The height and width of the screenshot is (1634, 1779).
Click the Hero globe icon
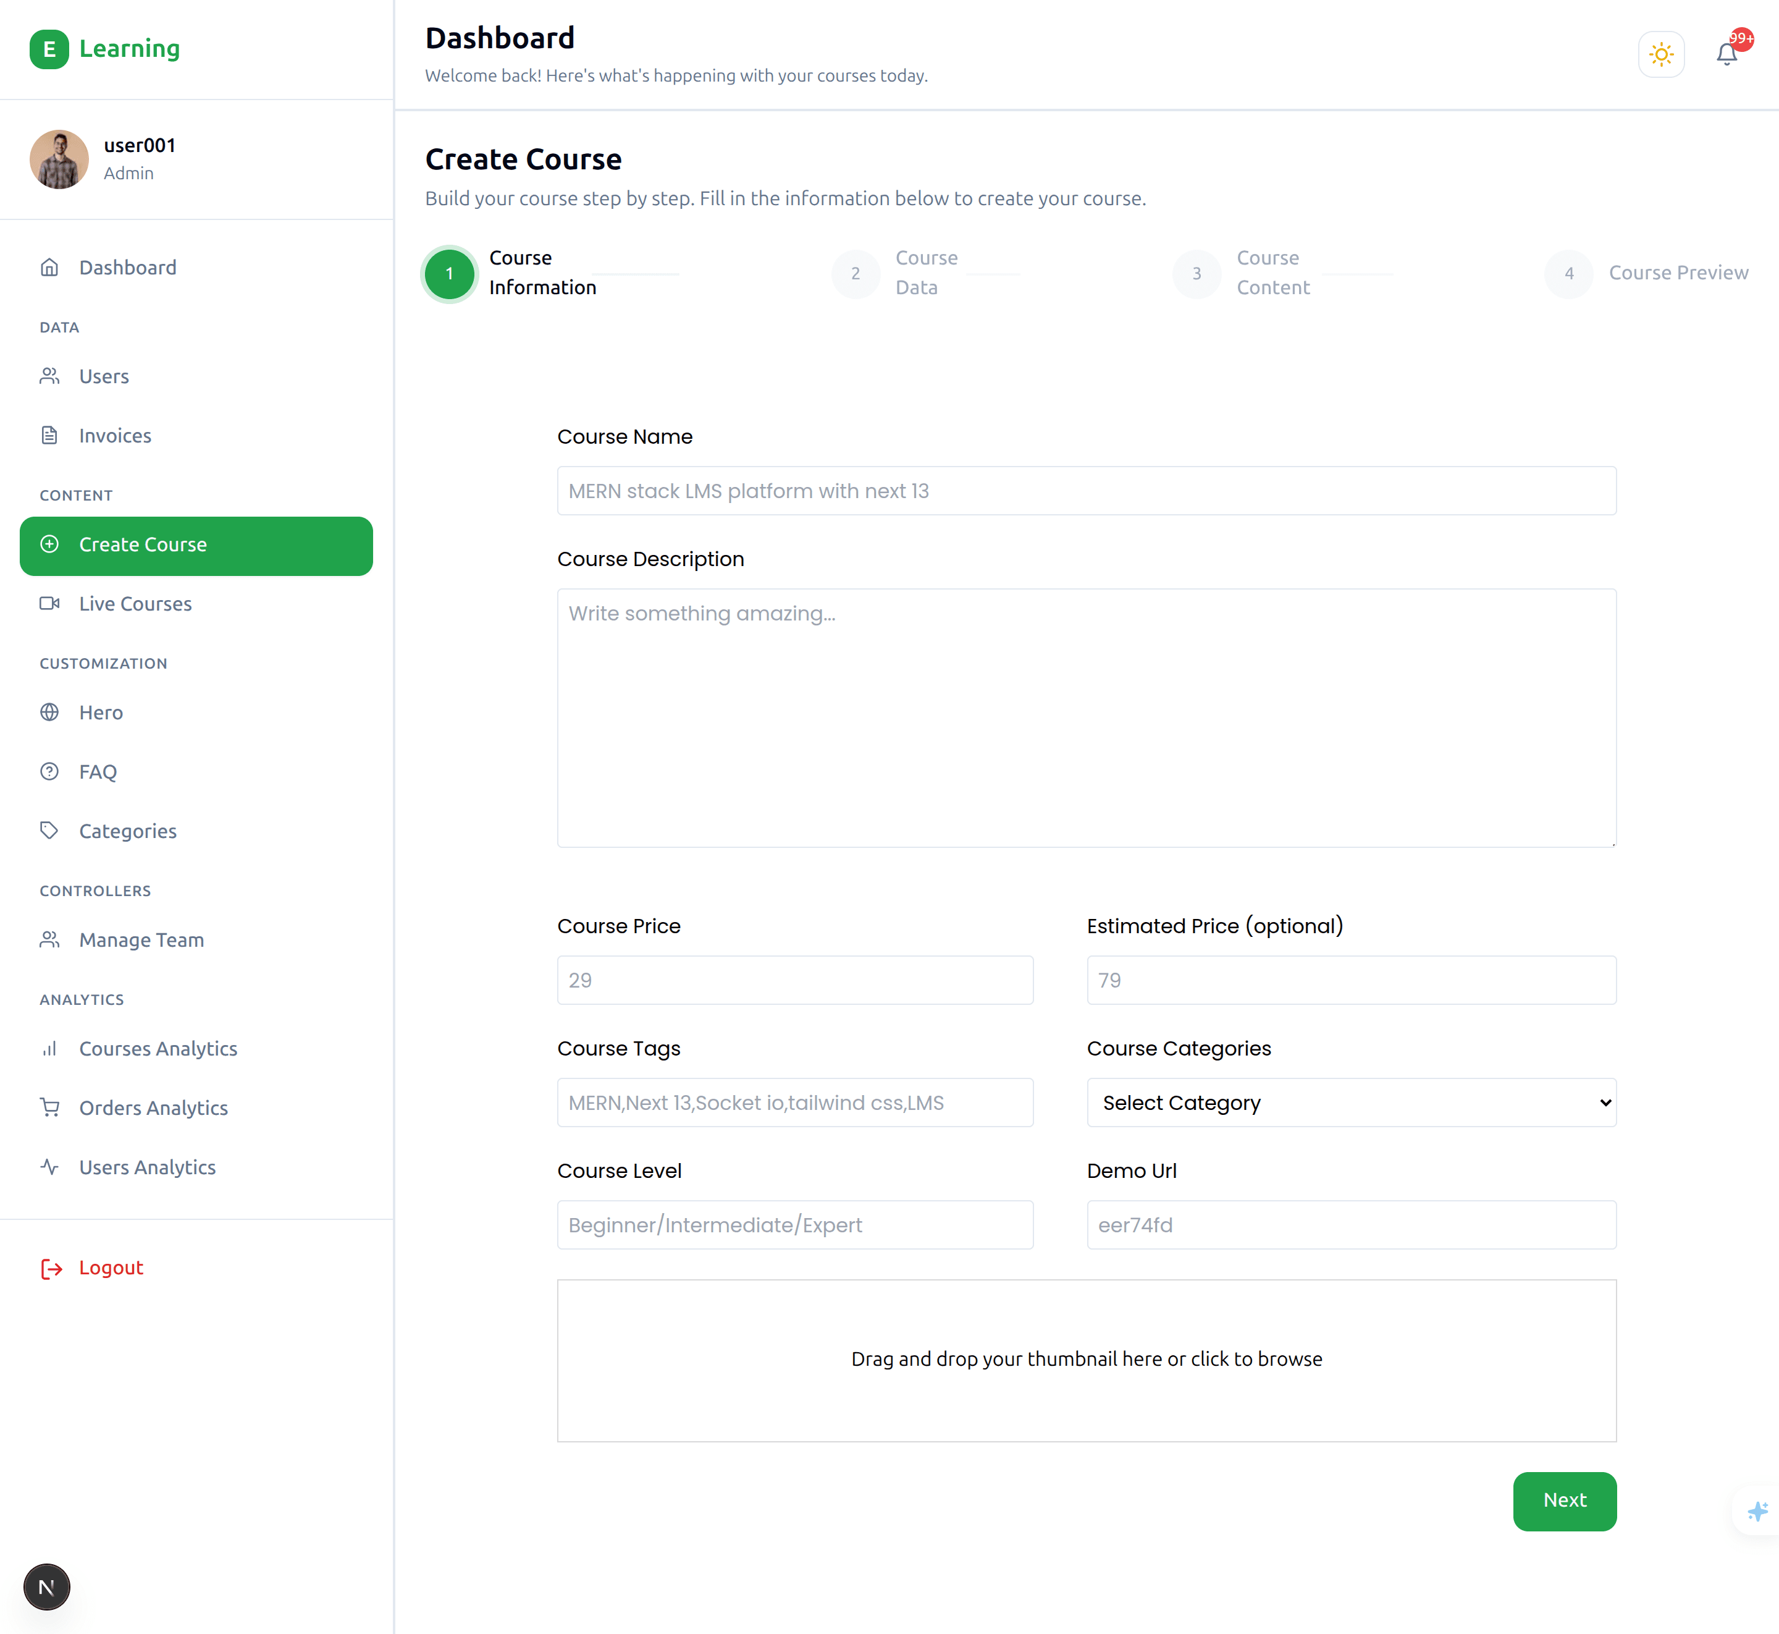[x=49, y=712]
